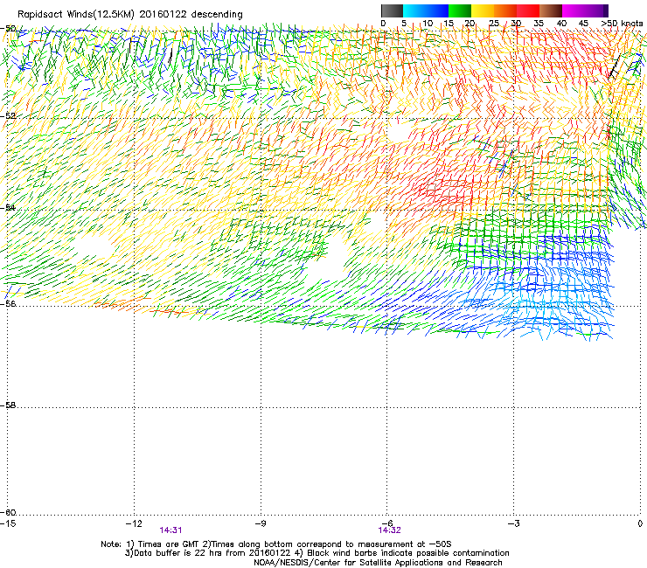Click the magenta 40-45 knots legend segment
Image resolution: width=647 pixels, height=568 pixels.
574,10
